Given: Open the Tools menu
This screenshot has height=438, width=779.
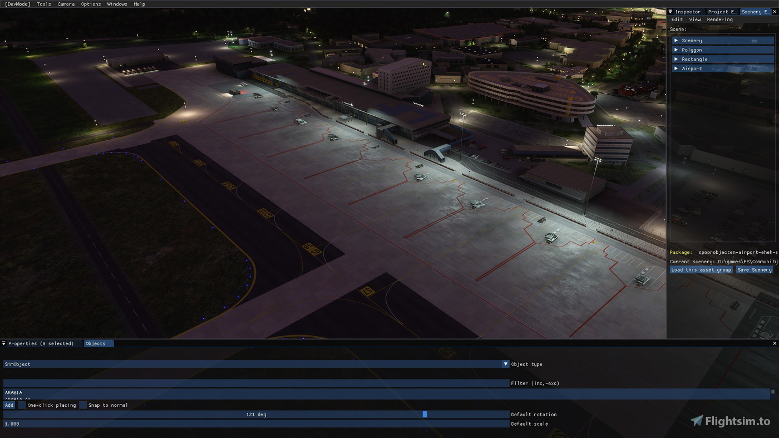Looking at the screenshot, I should (43, 4).
